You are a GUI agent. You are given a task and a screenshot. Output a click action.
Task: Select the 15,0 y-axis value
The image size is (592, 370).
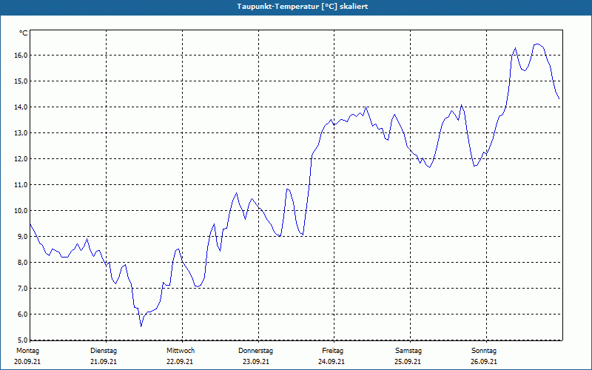(x=21, y=81)
